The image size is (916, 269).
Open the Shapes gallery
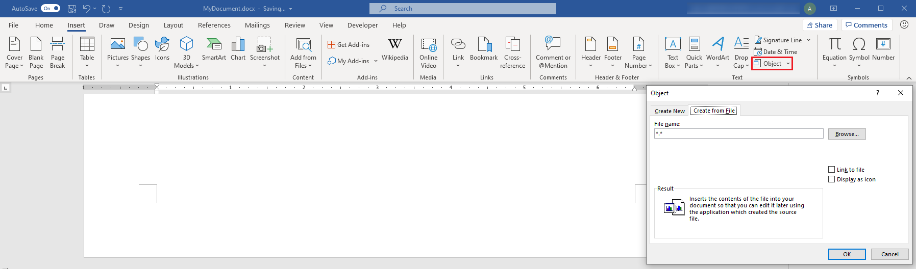point(140,52)
